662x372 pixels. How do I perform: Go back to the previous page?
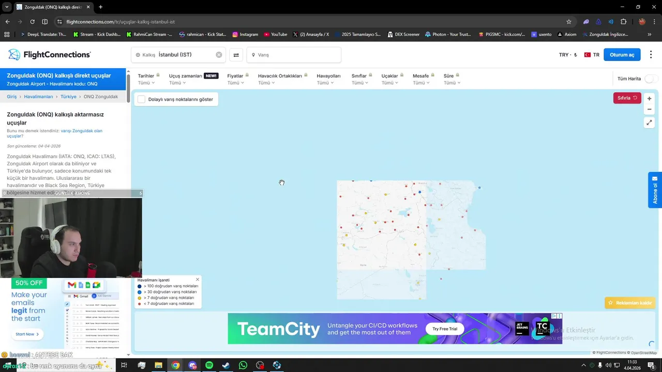[7, 22]
